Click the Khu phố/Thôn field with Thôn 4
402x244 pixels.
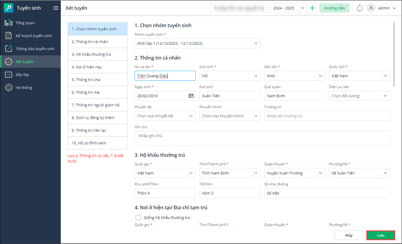(165, 193)
